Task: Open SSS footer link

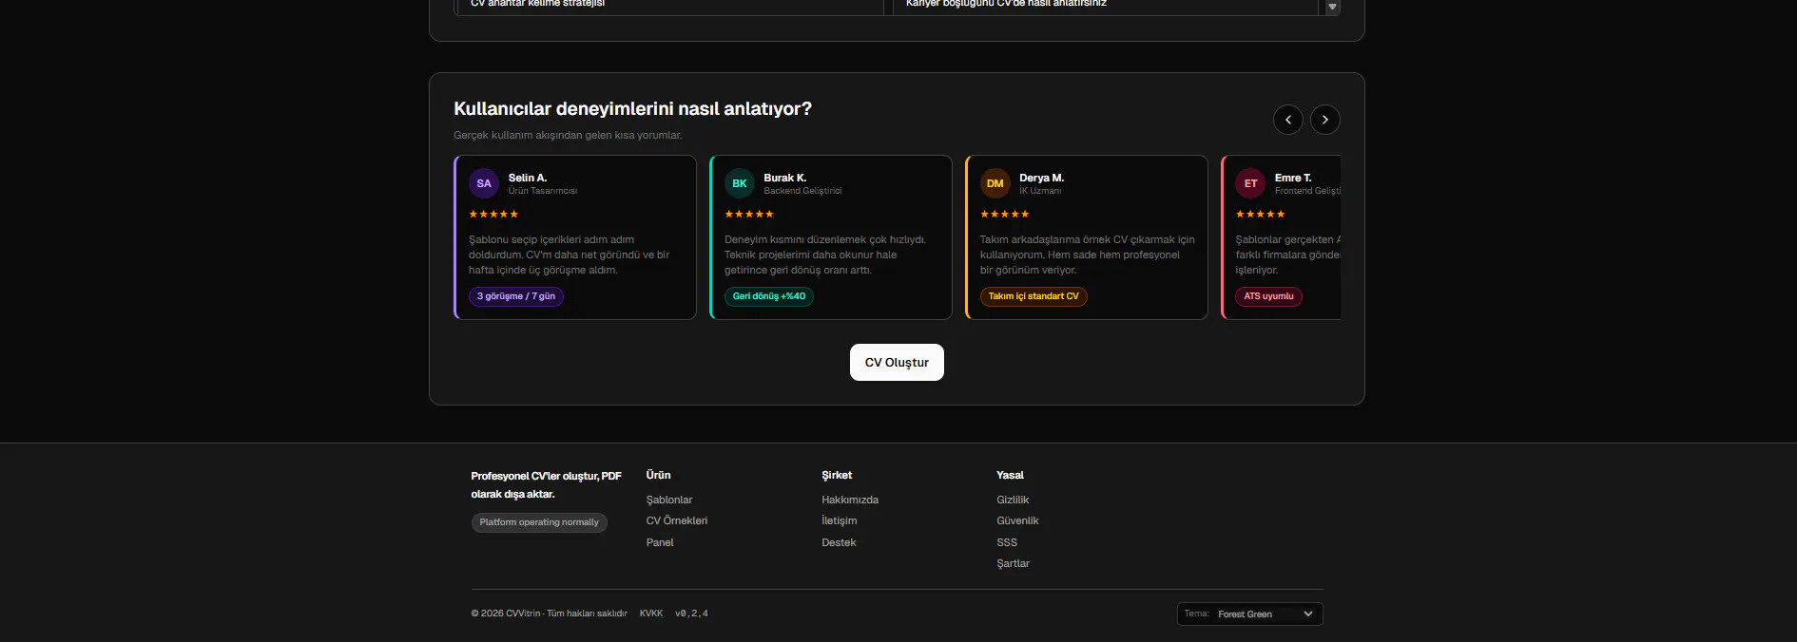Action: point(1007,542)
